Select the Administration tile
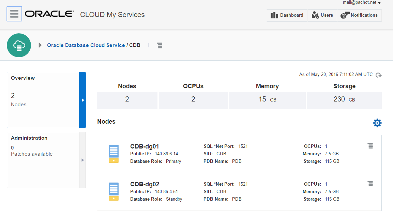Screen dimensions: 393x219 click(x=43, y=160)
